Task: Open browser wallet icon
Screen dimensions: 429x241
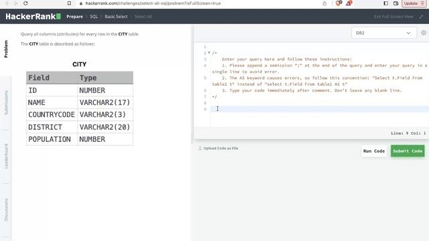Action: [x=395, y=3]
